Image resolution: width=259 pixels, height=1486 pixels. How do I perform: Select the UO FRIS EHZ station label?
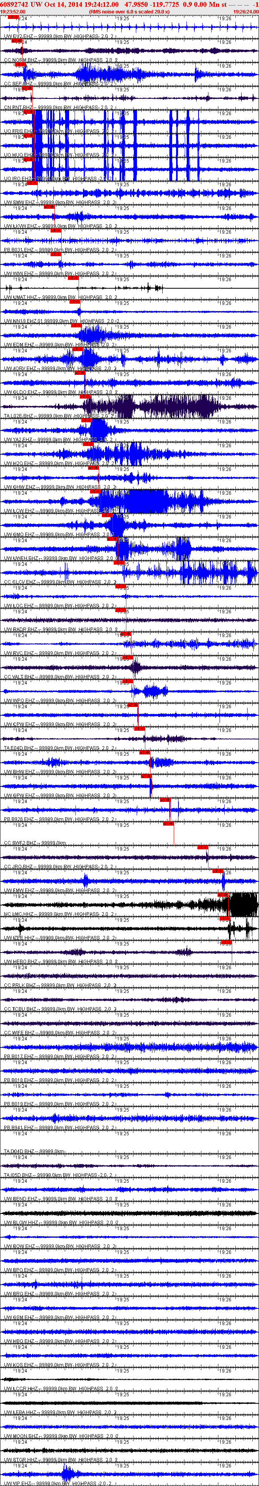tap(60, 131)
